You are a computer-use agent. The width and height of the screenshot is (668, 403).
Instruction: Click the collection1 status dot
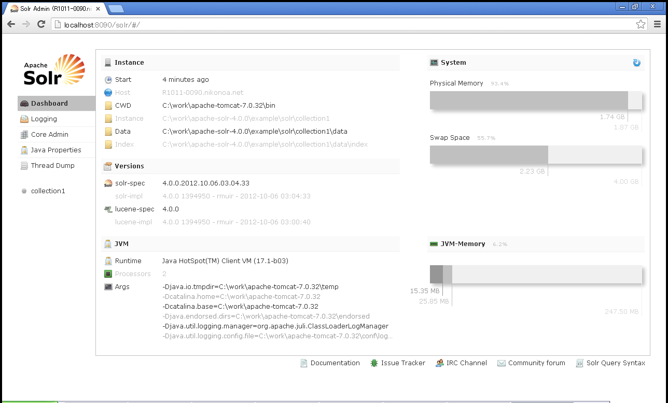(x=24, y=191)
